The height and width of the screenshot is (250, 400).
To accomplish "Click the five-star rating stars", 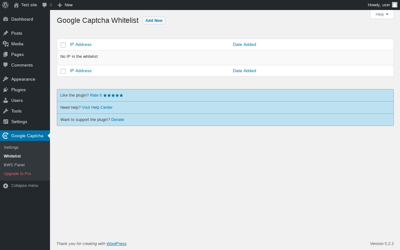I will (x=113, y=95).
